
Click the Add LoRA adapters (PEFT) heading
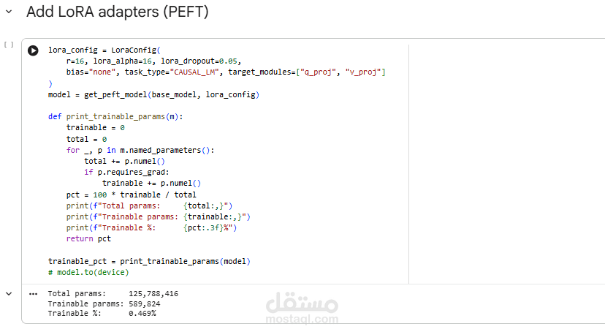[117, 12]
